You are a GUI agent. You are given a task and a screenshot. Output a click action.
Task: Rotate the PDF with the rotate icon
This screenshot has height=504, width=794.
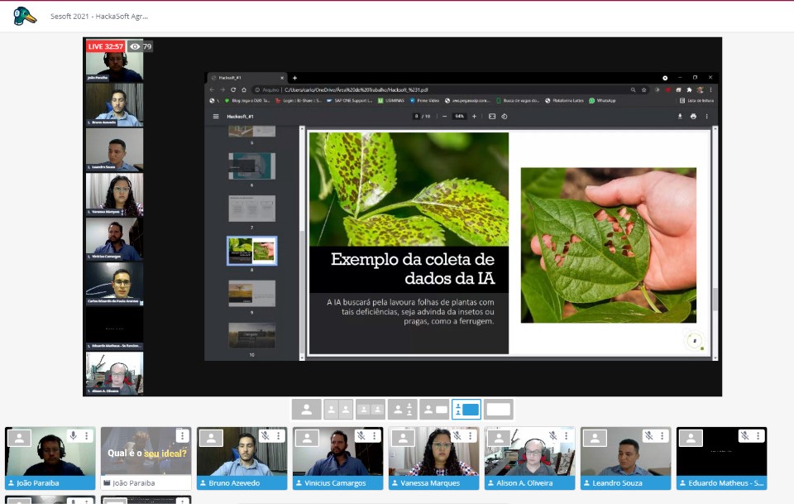(505, 117)
